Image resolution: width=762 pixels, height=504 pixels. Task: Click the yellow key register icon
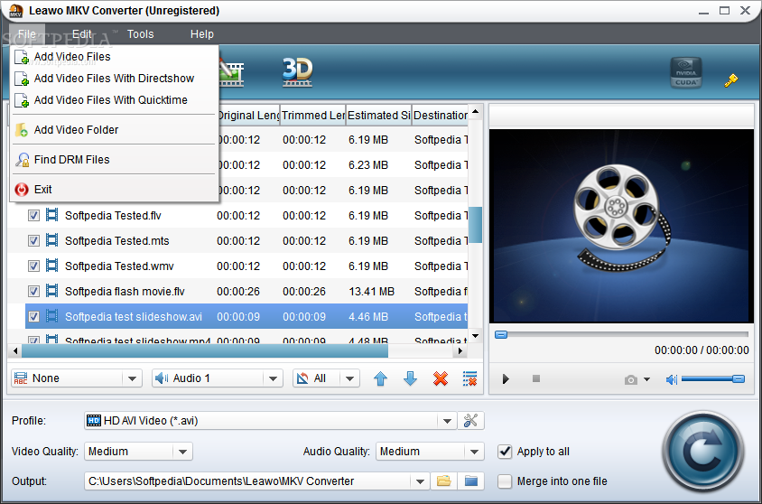coord(730,80)
